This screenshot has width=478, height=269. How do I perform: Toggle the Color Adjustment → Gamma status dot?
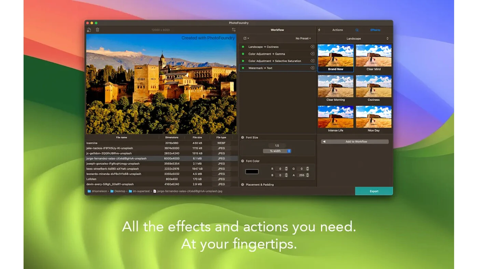click(x=243, y=54)
